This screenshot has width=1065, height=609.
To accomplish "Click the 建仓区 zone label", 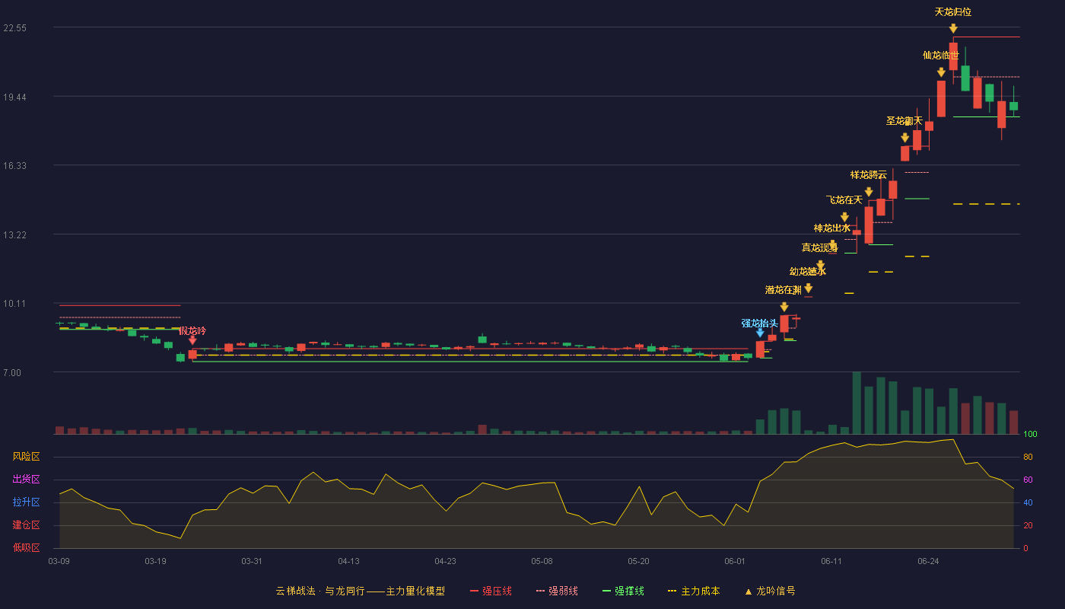I will 26,525.
